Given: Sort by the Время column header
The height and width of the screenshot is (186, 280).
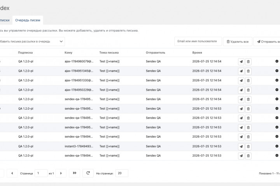Looking at the screenshot, I should (197, 53).
